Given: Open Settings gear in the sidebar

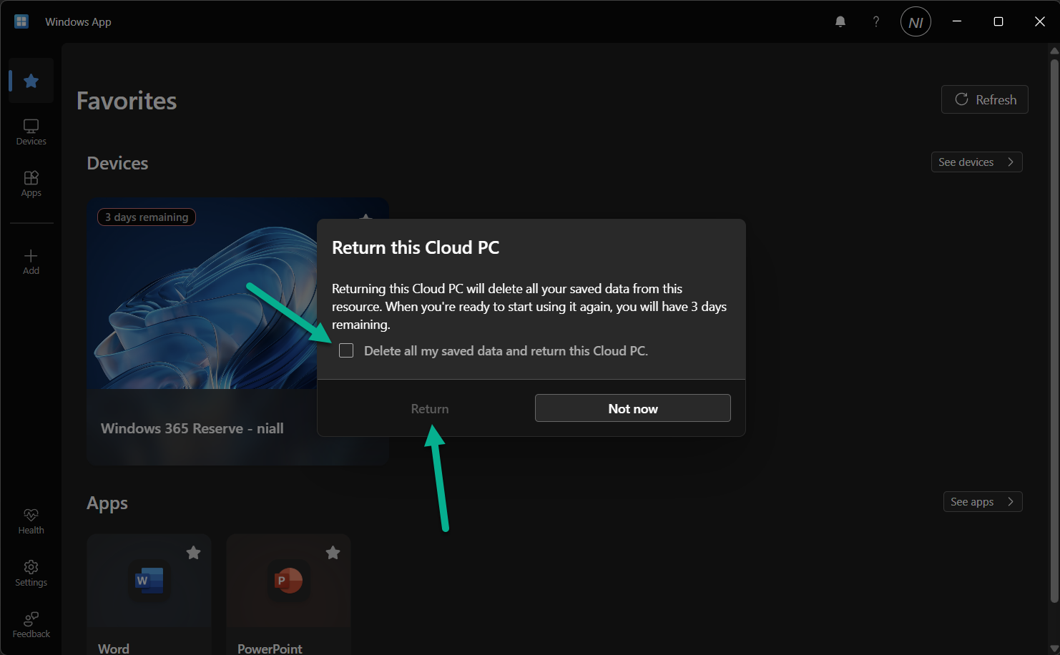Looking at the screenshot, I should [31, 573].
